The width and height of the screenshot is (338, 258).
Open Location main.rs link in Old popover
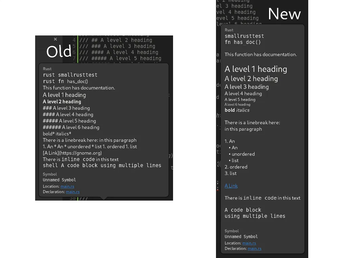[x=67, y=186]
